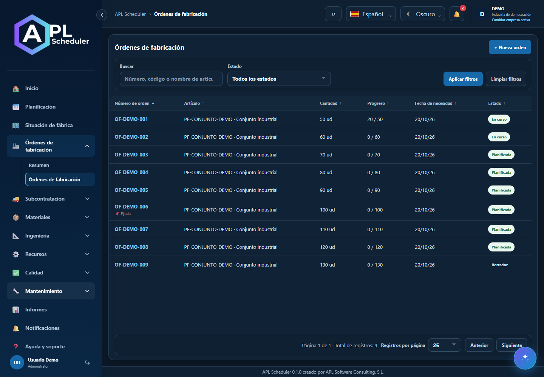Click the Materiales box icon
544x377 pixels.
click(x=16, y=218)
